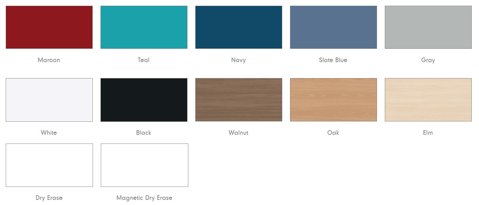Screen dimensions: 479x205
Task: Click the Elm text label
Action: [428, 133]
